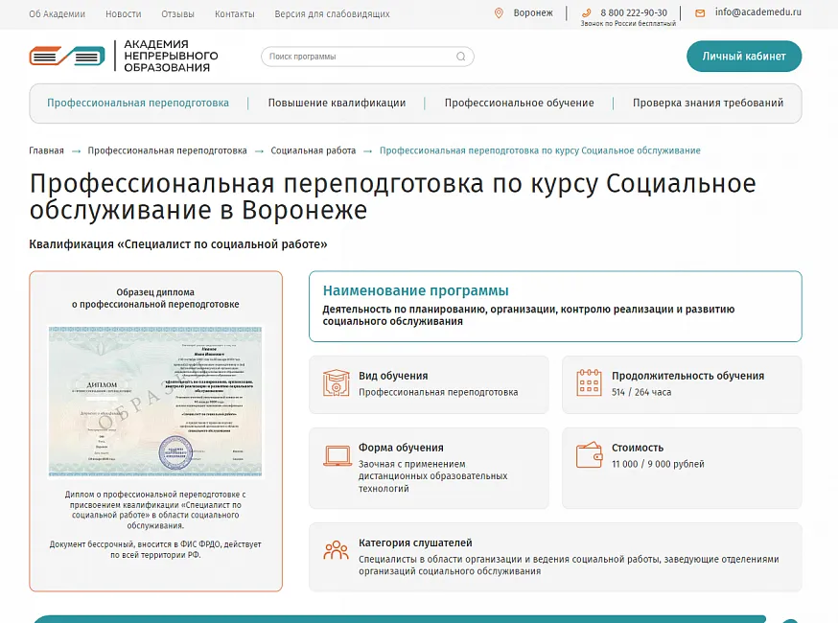838x623 pixels.
Task: Open Профессиональная переподготовка breadcrumb link
Action: [167, 150]
